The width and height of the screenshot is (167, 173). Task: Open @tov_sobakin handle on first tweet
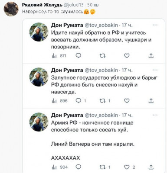pyautogui.click(x=101, y=25)
